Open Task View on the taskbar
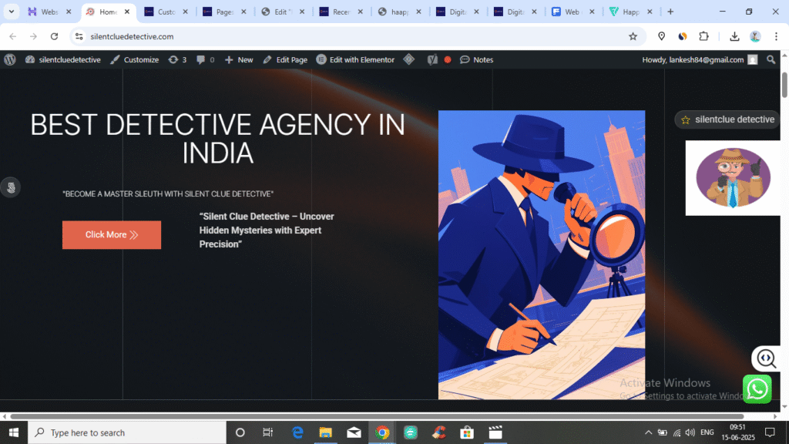The image size is (789, 444). pos(267,432)
